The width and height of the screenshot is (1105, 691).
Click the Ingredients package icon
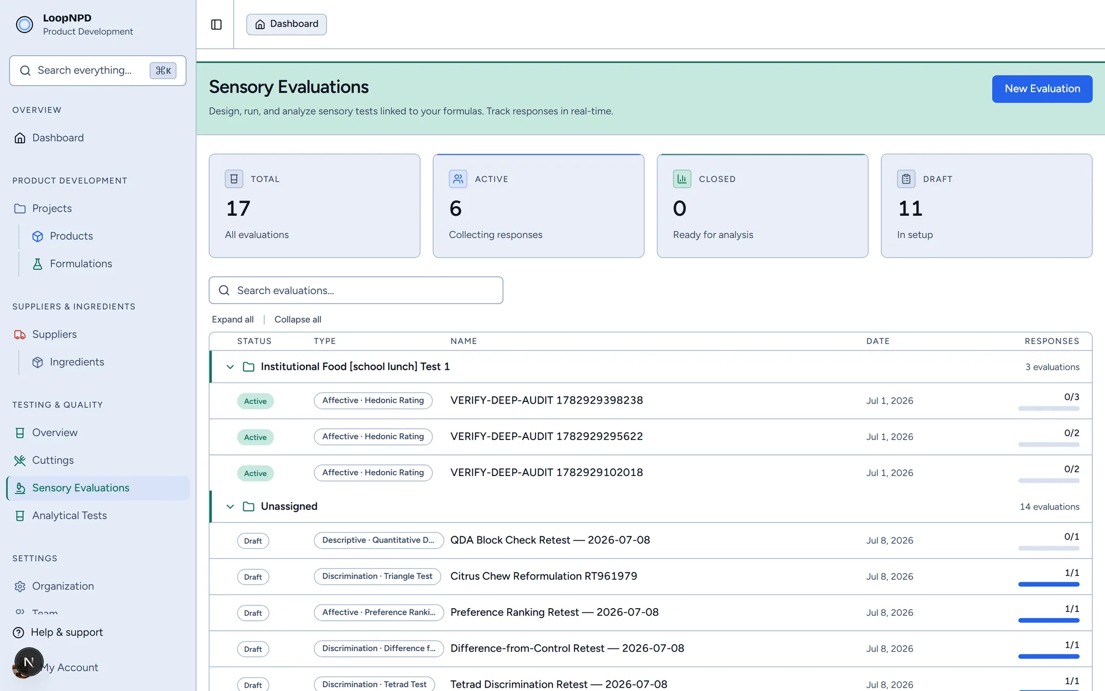pyautogui.click(x=38, y=362)
